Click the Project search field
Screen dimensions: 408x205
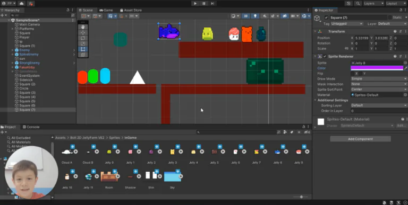(236, 132)
